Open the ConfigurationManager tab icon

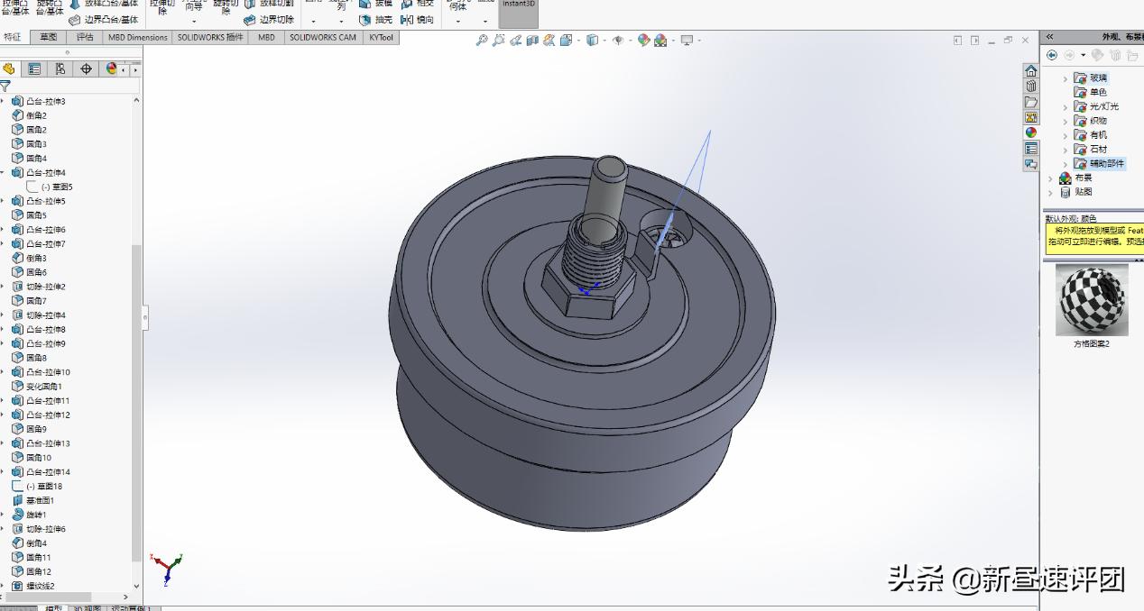(x=60, y=68)
